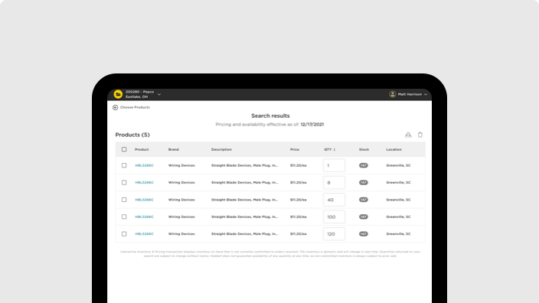Sort by the QTY column header
Screen dimensions: 539x303
click(x=329, y=149)
